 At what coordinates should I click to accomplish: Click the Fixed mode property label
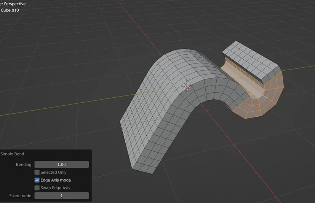pos(20,196)
